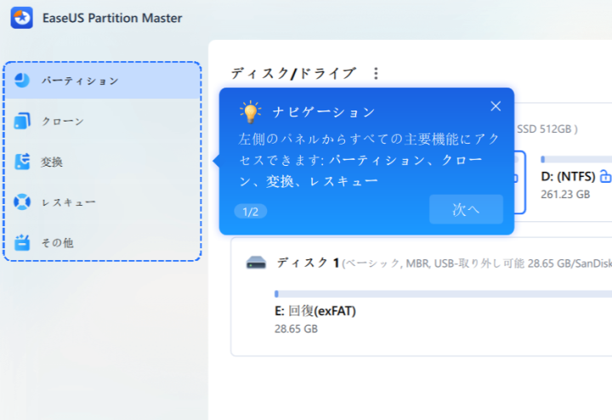This screenshot has width=612, height=420.
Task: Open the クローン sidebar item
Action: click(x=102, y=121)
